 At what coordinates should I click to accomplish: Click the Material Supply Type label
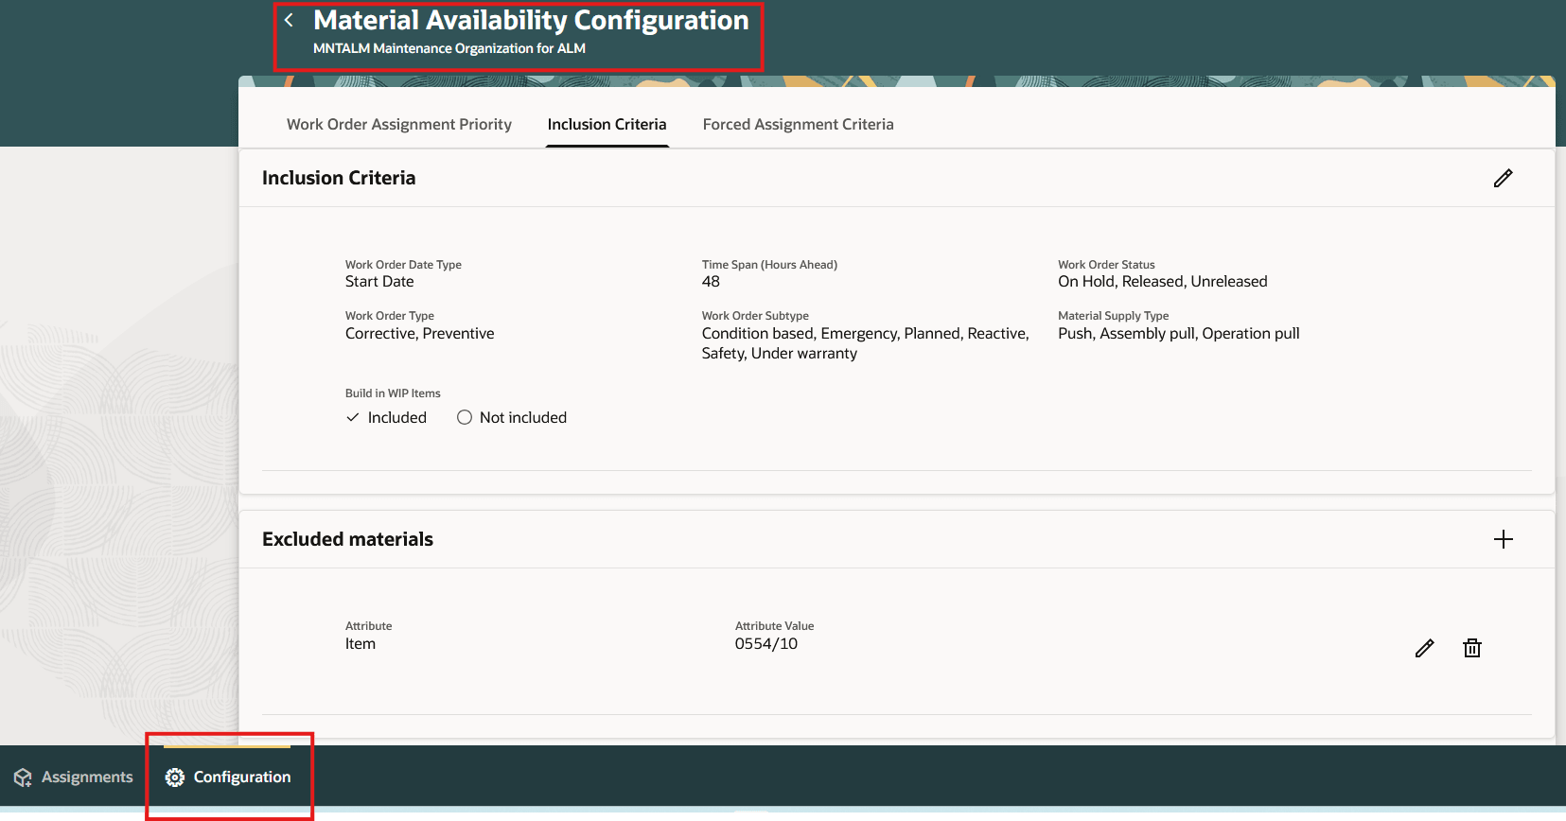[1113, 316]
